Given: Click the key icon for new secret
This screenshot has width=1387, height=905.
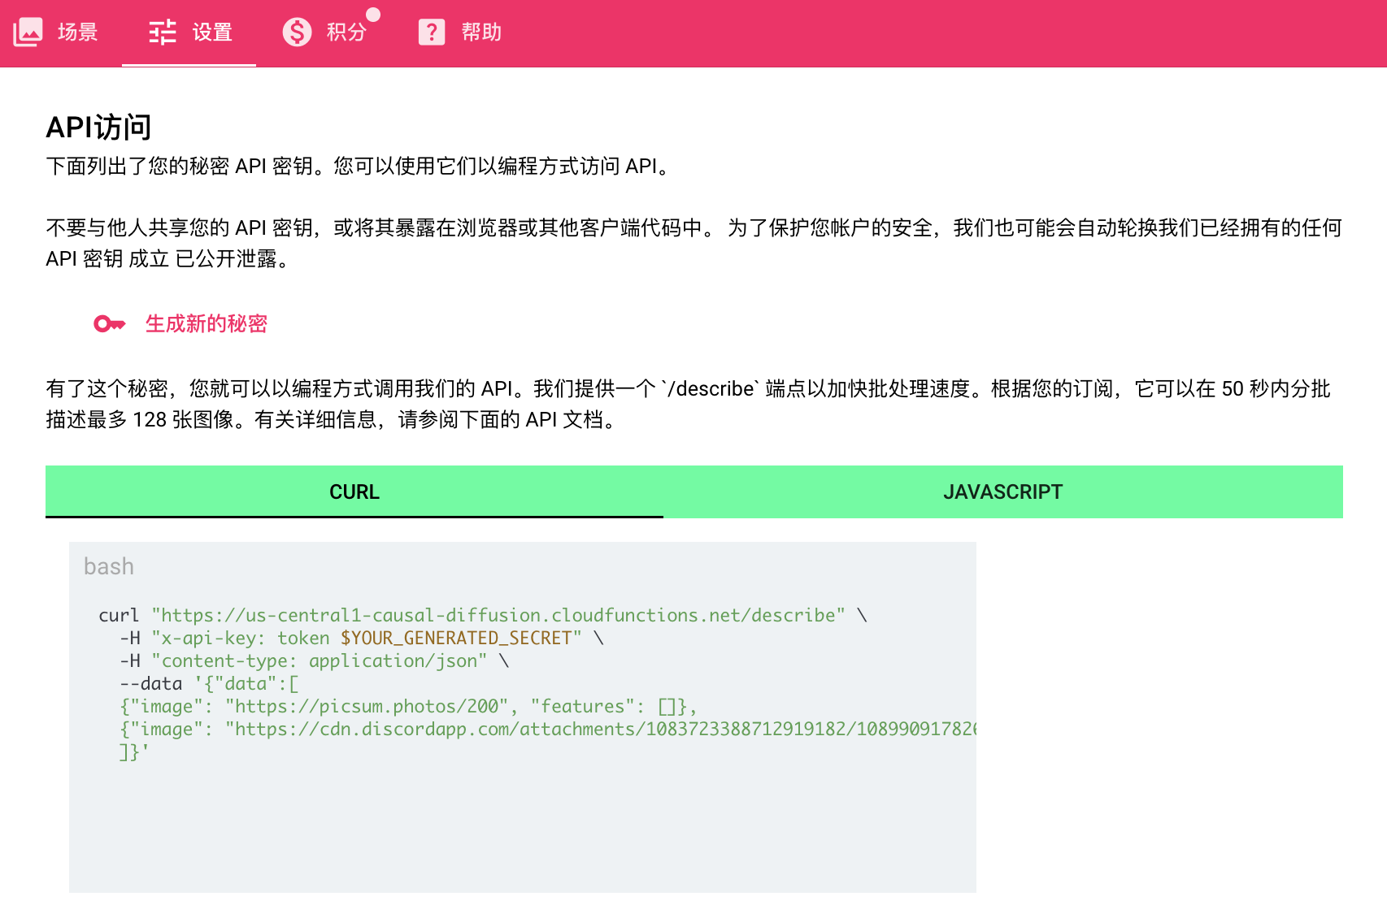Looking at the screenshot, I should point(110,324).
